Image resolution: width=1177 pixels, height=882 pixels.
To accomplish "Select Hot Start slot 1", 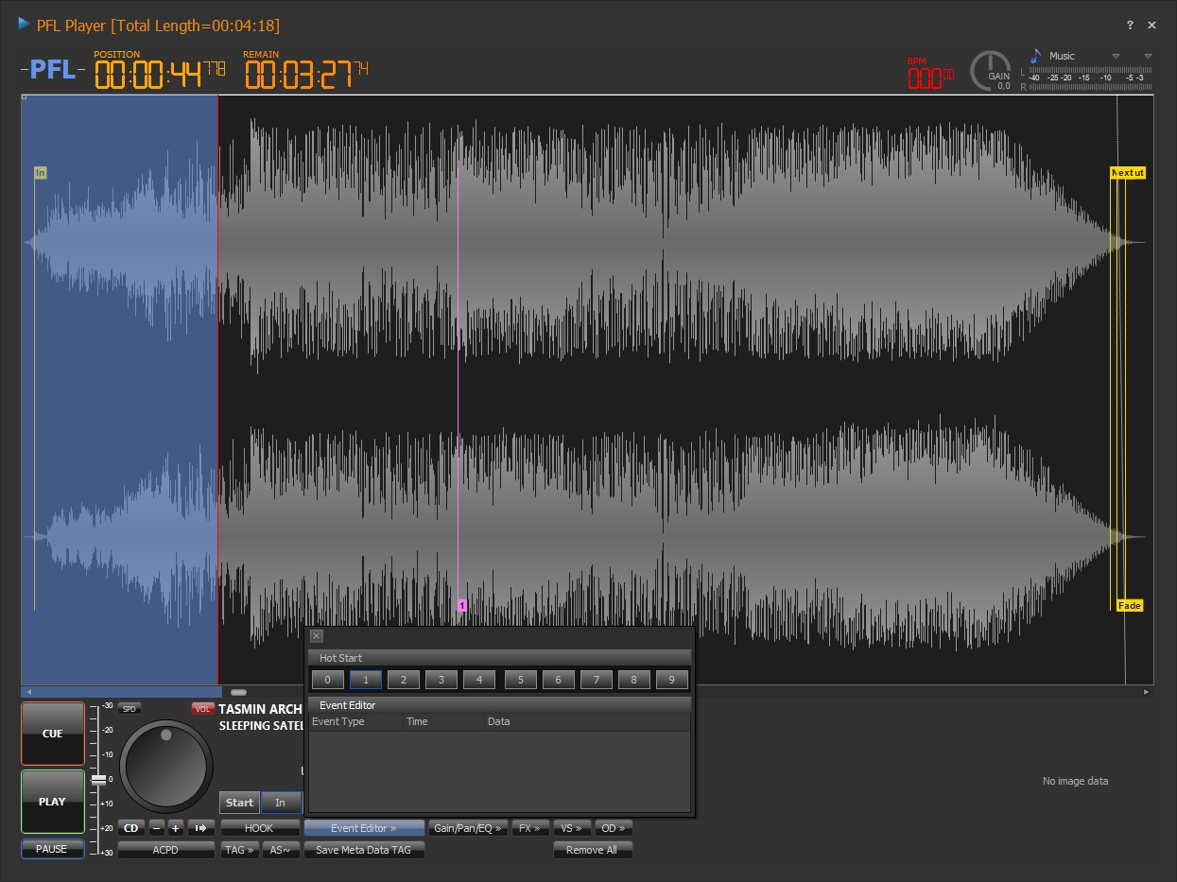I will point(366,680).
